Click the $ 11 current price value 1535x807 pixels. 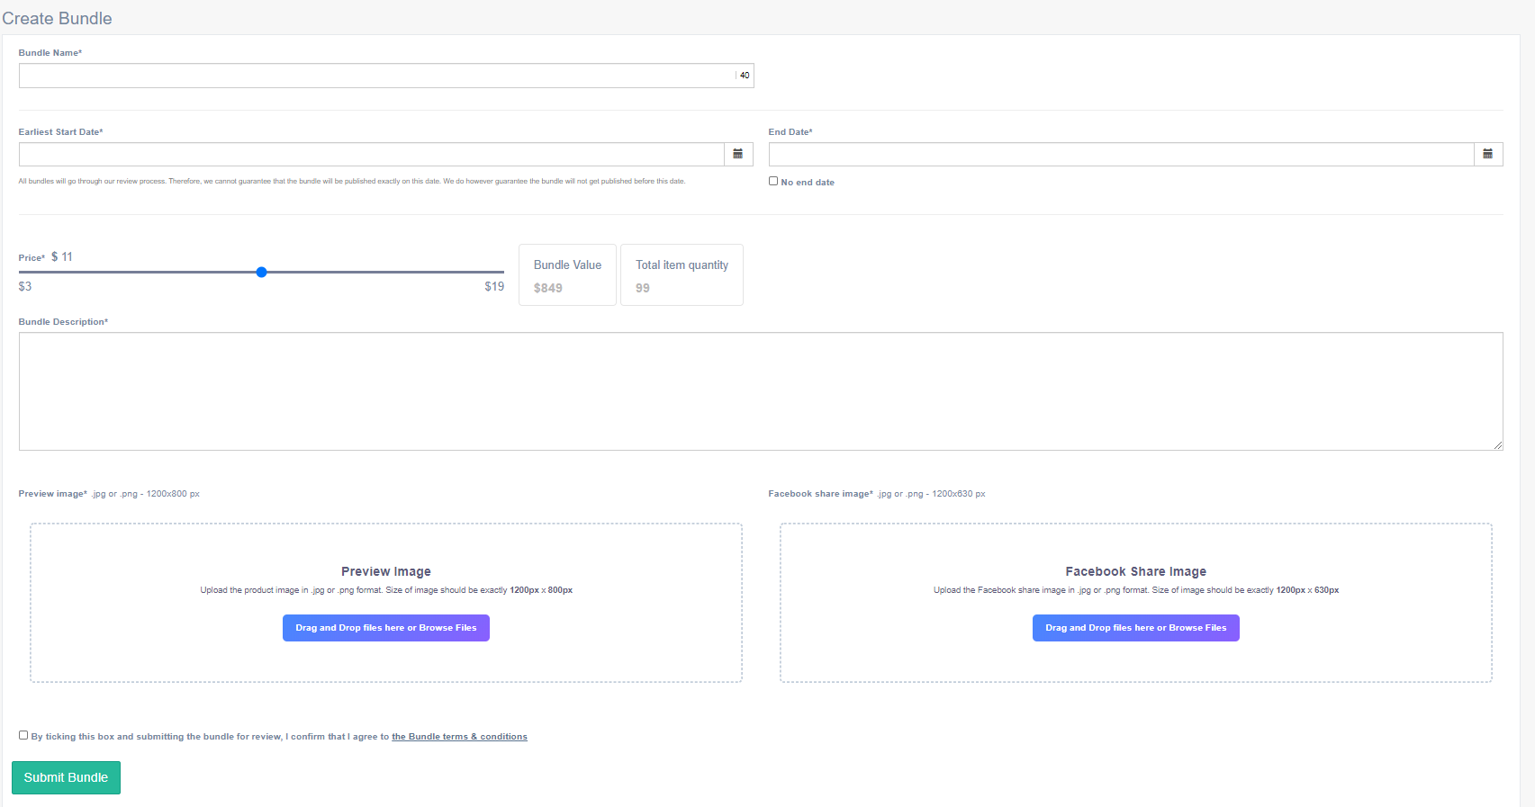pyautogui.click(x=62, y=256)
